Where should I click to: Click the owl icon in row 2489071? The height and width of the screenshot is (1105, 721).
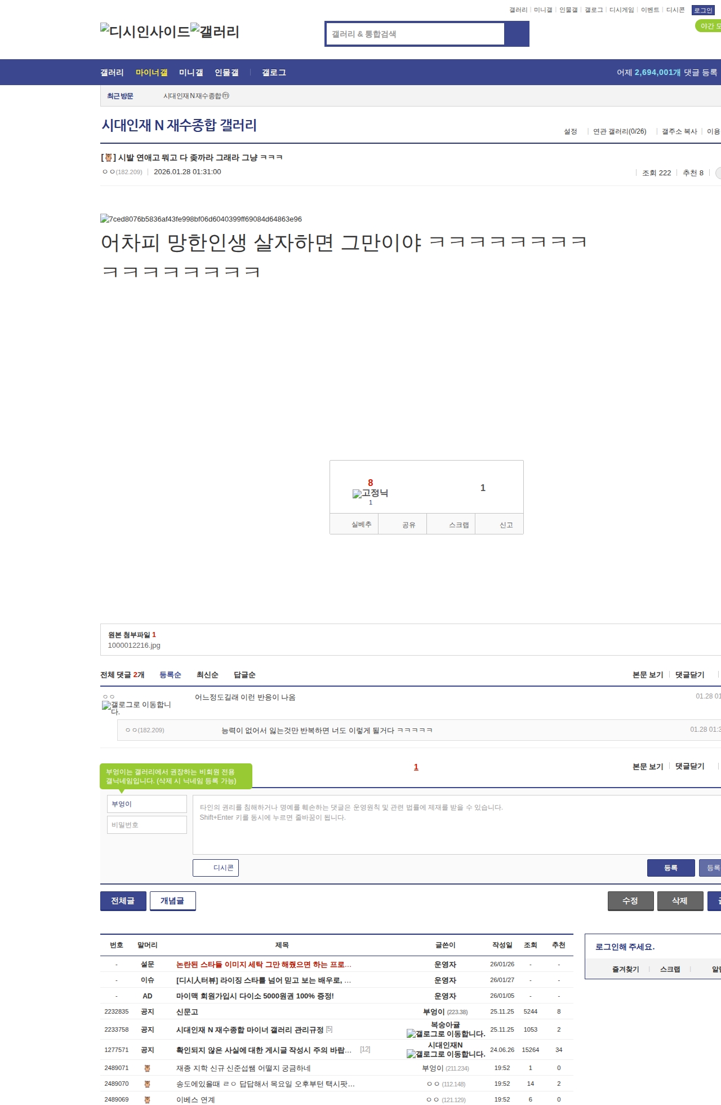pyautogui.click(x=147, y=1068)
